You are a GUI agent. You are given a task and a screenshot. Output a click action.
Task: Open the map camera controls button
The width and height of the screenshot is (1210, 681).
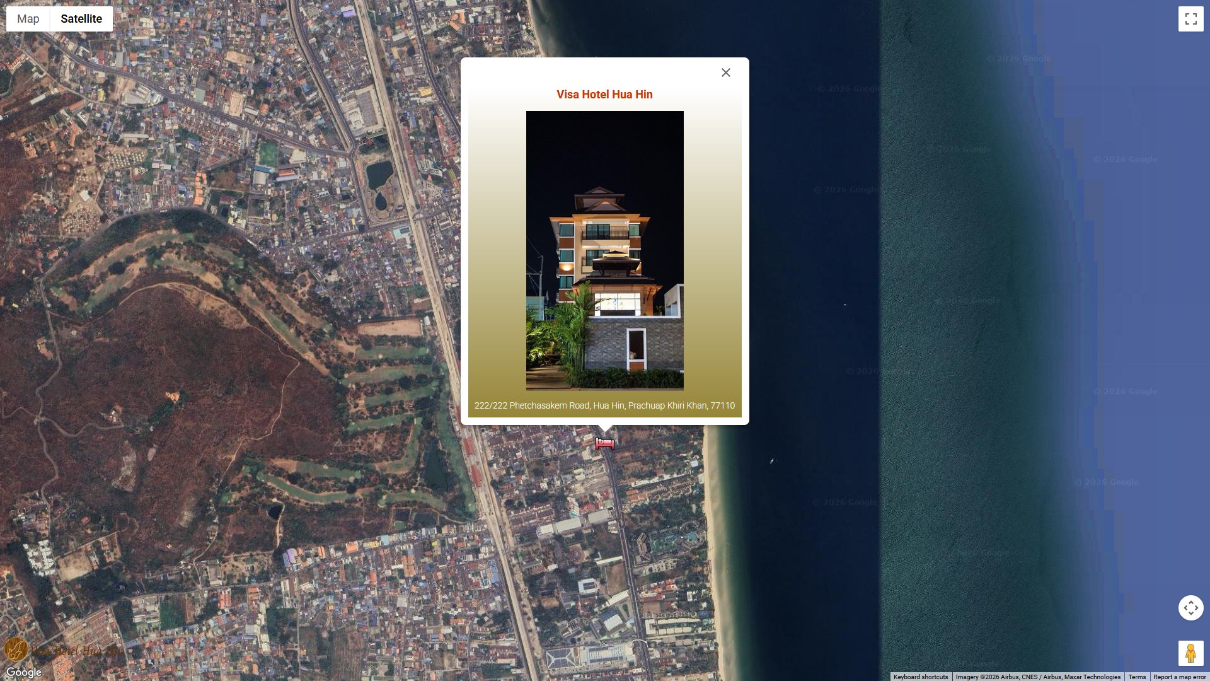[1190, 608]
